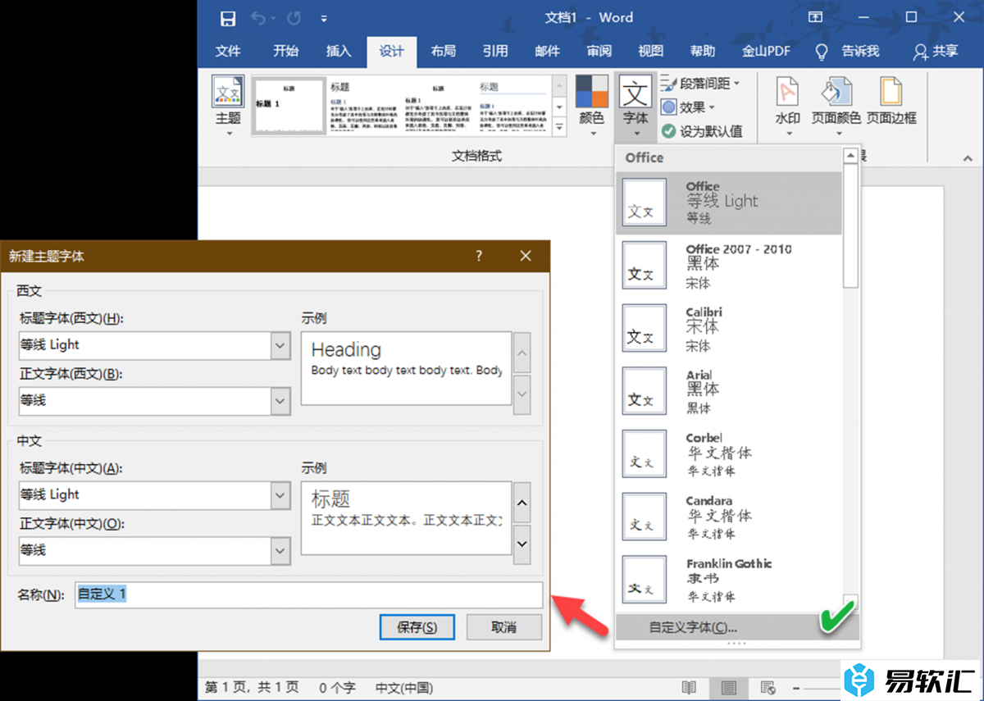This screenshot has height=701, width=984.
Task: Click the 中文(中国) language status indicator
Action: [x=404, y=687]
